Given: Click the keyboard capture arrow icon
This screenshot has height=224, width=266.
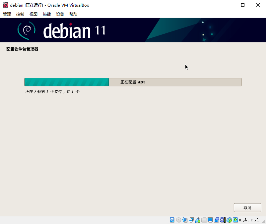Looking at the screenshot, I should (x=235, y=220).
